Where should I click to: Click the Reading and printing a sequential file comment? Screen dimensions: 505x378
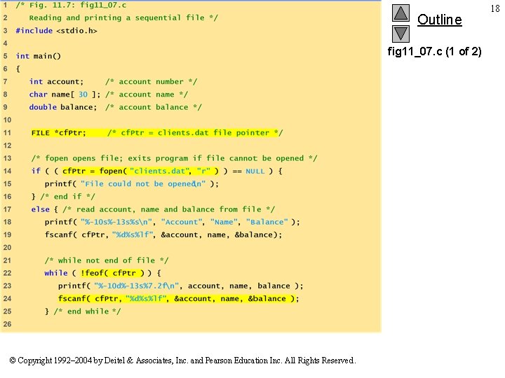123,17
